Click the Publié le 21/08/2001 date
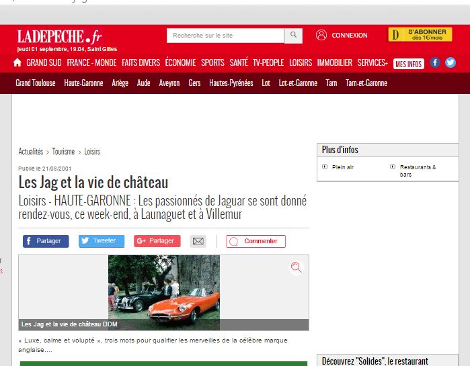 click(x=44, y=169)
